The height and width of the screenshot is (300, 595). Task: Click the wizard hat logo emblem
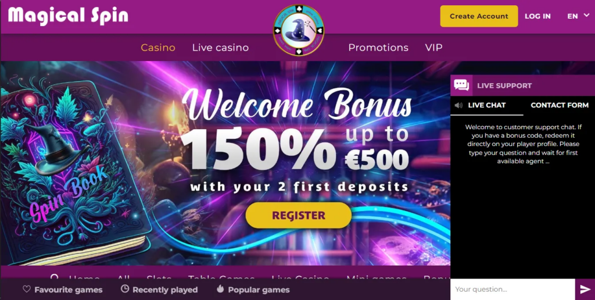[x=299, y=30]
